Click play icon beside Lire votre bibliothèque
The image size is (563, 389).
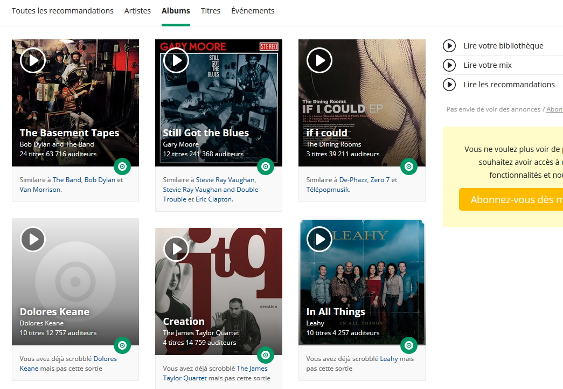[449, 46]
